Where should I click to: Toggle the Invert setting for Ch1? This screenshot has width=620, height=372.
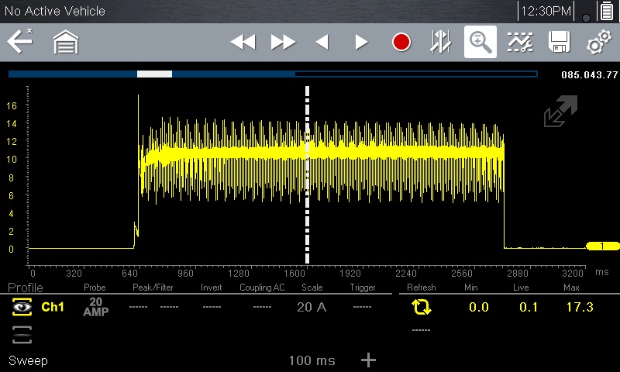point(211,307)
